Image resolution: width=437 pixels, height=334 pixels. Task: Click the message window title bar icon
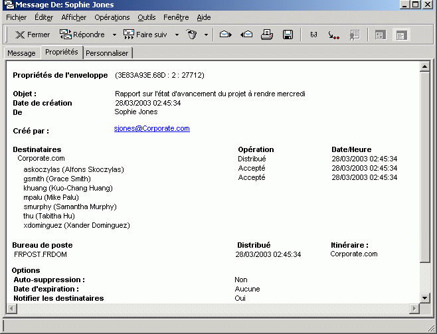point(9,5)
